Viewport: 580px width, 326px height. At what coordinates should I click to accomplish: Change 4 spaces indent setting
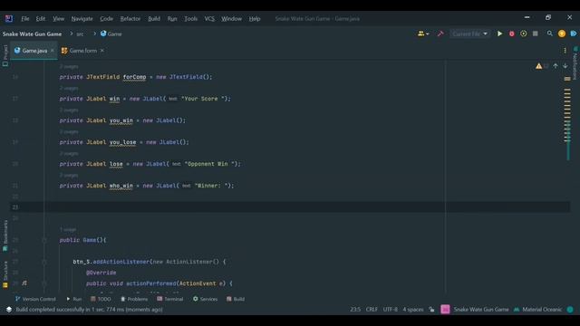[413, 310]
